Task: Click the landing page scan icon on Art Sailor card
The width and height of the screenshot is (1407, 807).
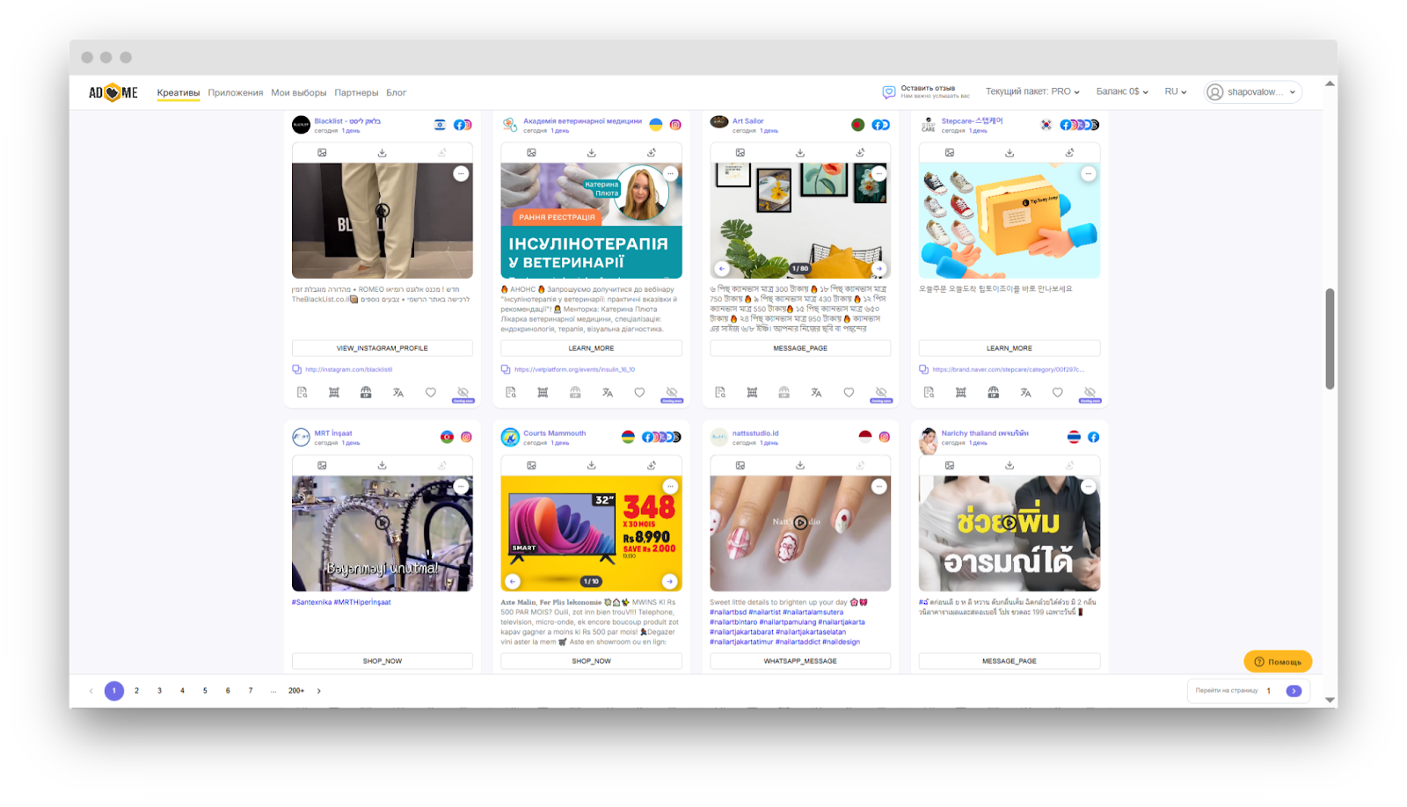Action: click(752, 393)
